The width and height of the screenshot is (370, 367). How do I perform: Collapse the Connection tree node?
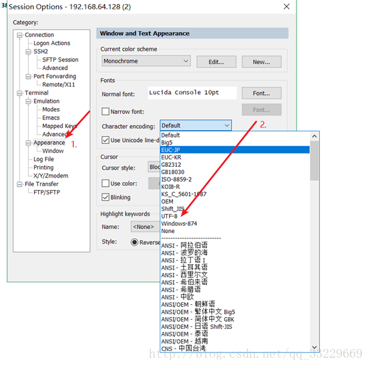(x=19, y=35)
